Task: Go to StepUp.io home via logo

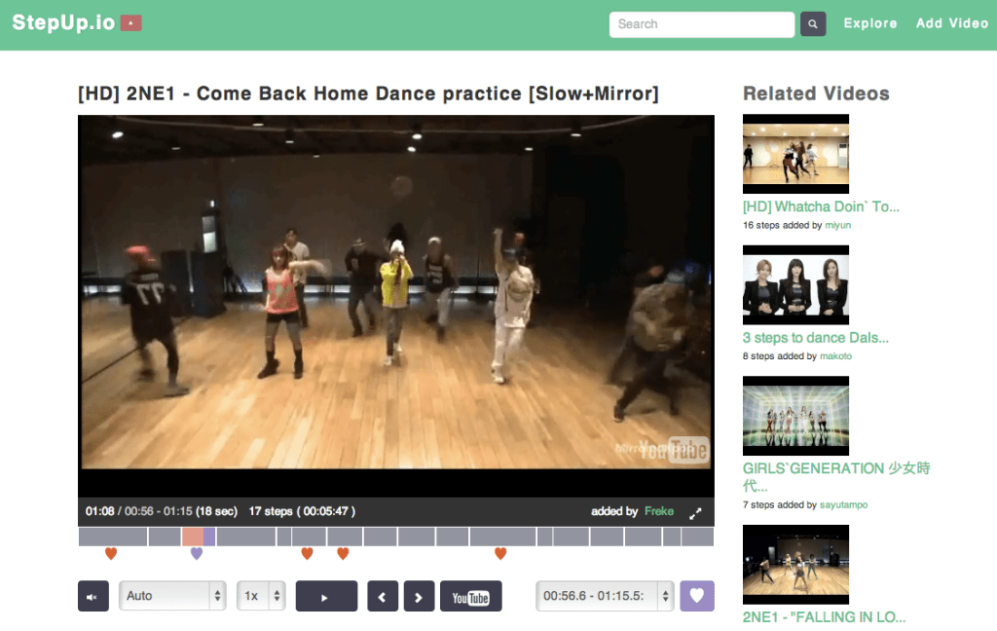Action: coord(63,23)
